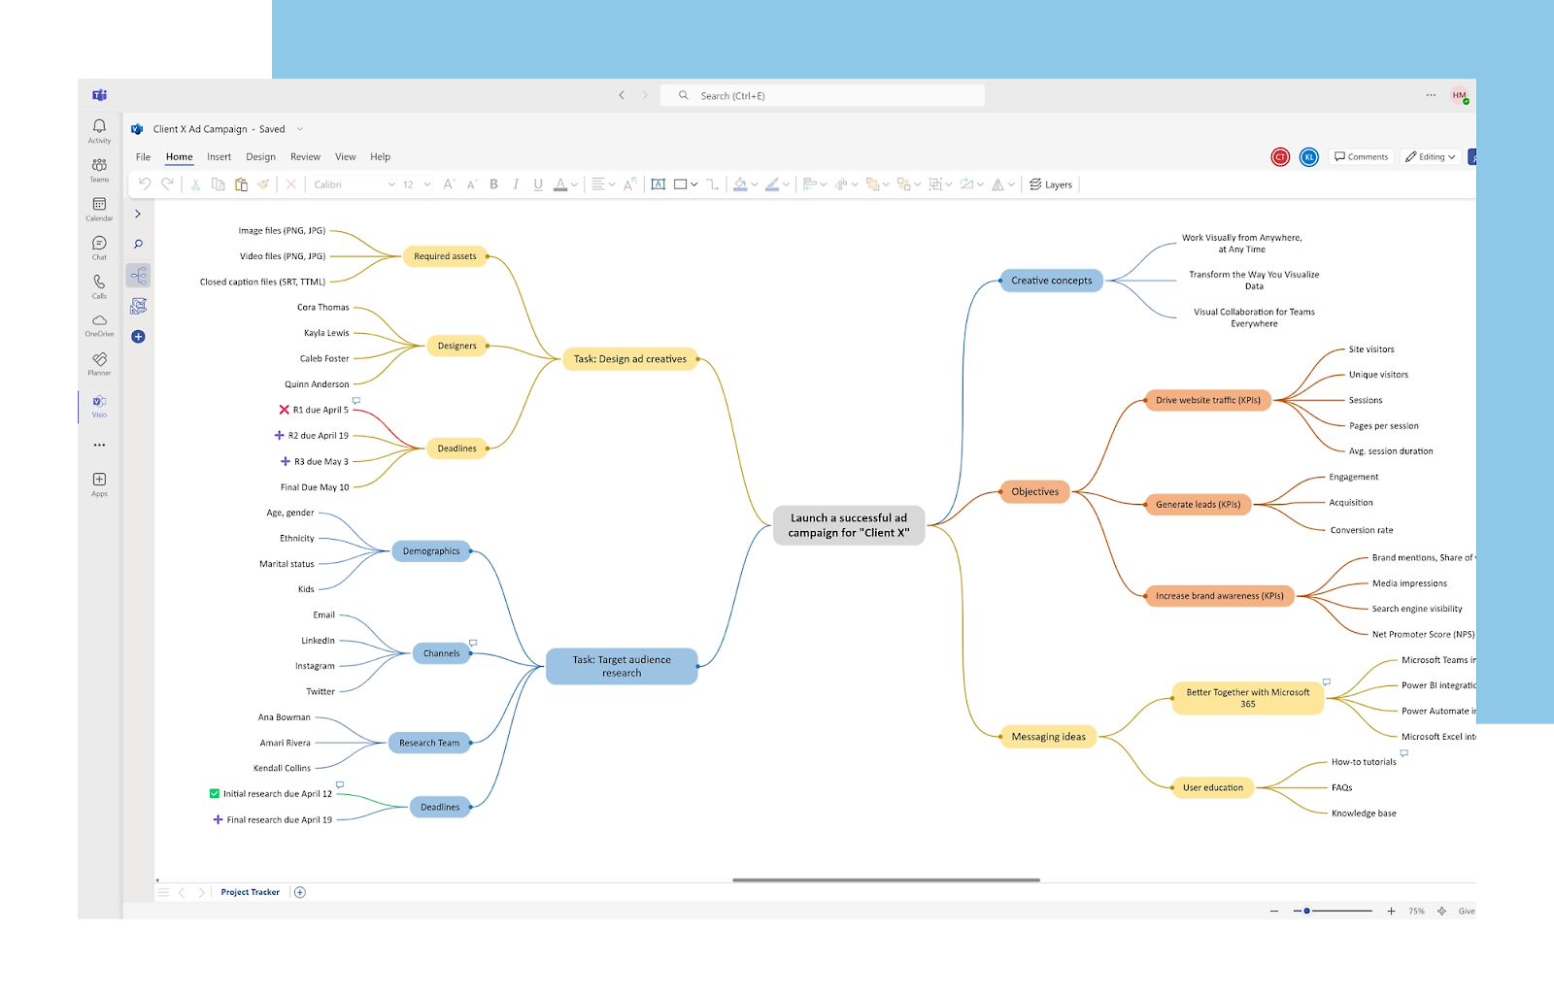Open the Shapes panel icon
The height and width of the screenshot is (996, 1554).
click(139, 275)
